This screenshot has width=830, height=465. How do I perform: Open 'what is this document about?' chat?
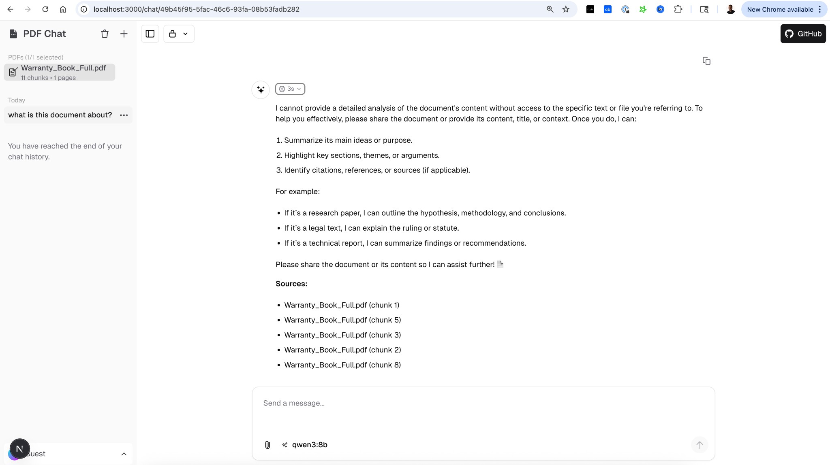pyautogui.click(x=60, y=115)
